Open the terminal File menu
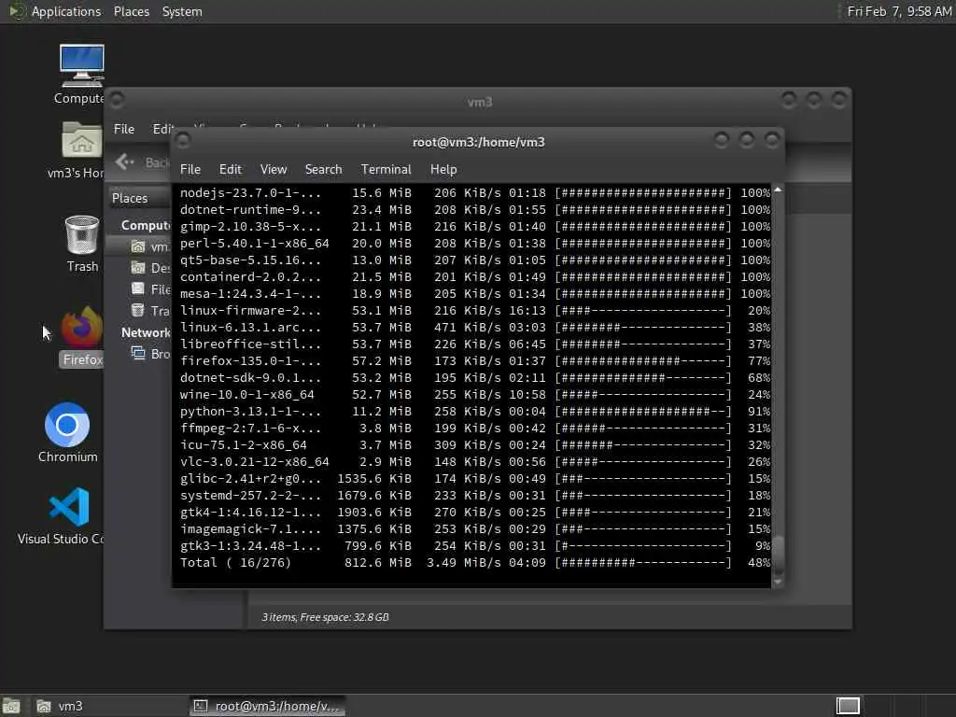Screen dimensions: 956x717 pos(190,169)
